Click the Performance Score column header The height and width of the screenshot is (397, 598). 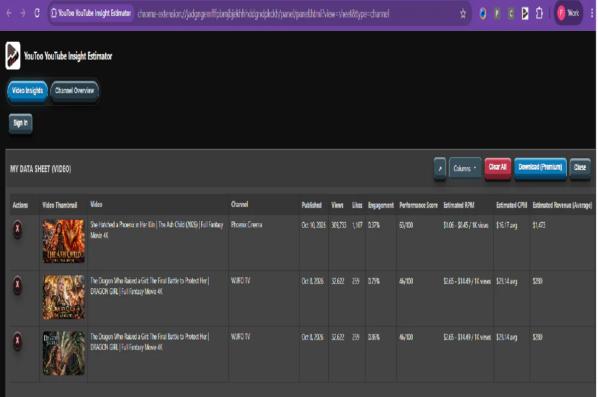[419, 205]
